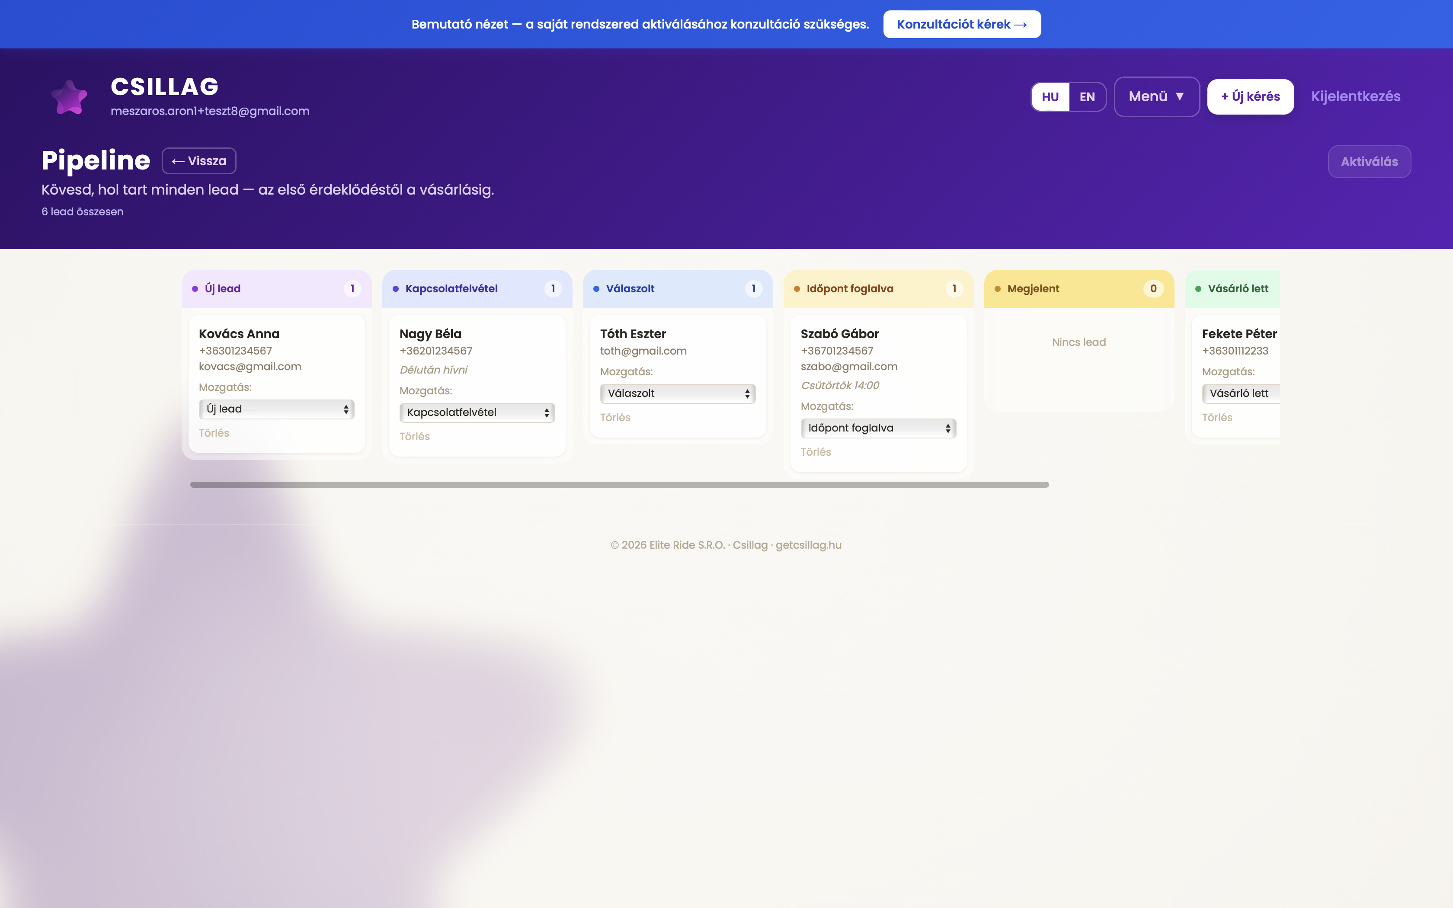Image resolution: width=1453 pixels, height=908 pixels.
Task: Click phone number +36701234567
Action: click(x=837, y=351)
